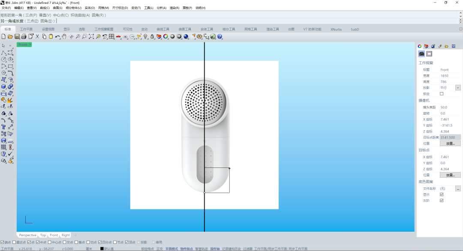Image resolution: width=463 pixels, height=251 pixels.
Task: Click the black default layer color swatch
Action: tap(102, 248)
